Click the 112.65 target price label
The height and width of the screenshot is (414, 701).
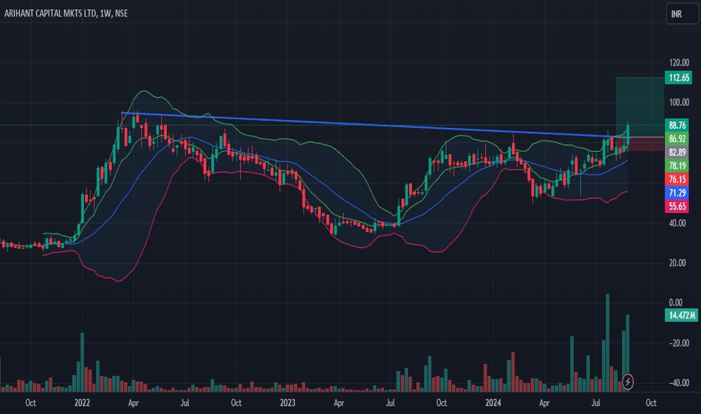click(x=678, y=78)
